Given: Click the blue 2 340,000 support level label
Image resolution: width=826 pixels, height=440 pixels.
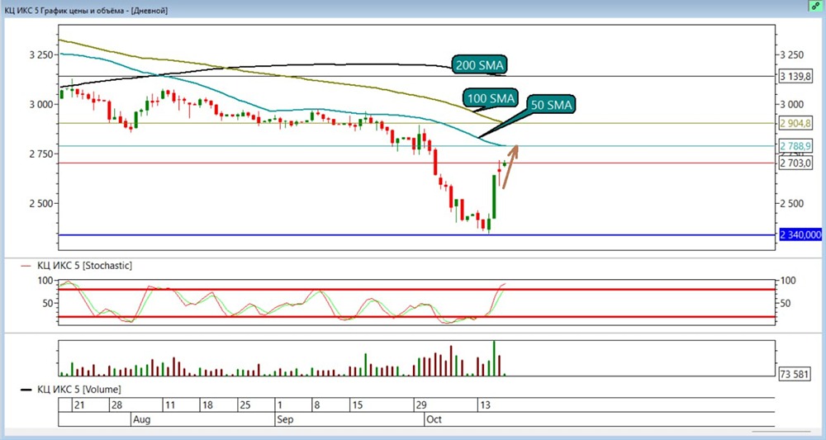Looking at the screenshot, I should click(800, 234).
